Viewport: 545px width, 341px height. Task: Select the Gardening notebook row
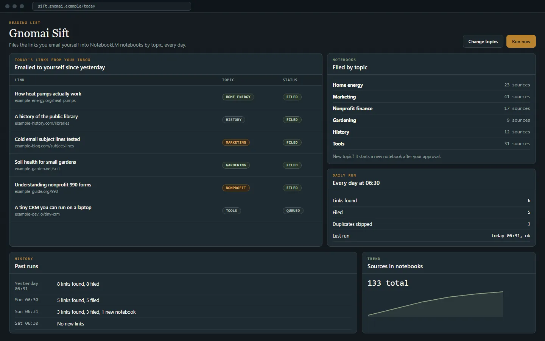(x=431, y=120)
